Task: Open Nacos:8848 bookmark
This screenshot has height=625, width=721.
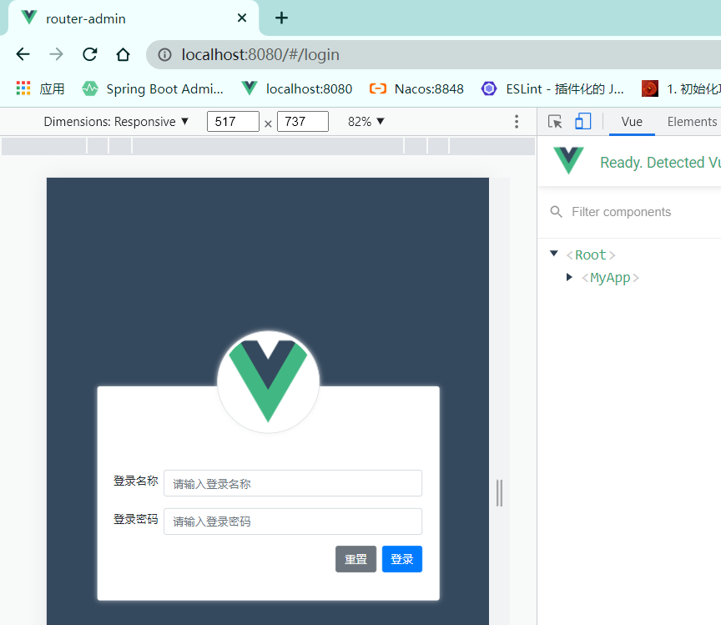Action: click(x=416, y=88)
